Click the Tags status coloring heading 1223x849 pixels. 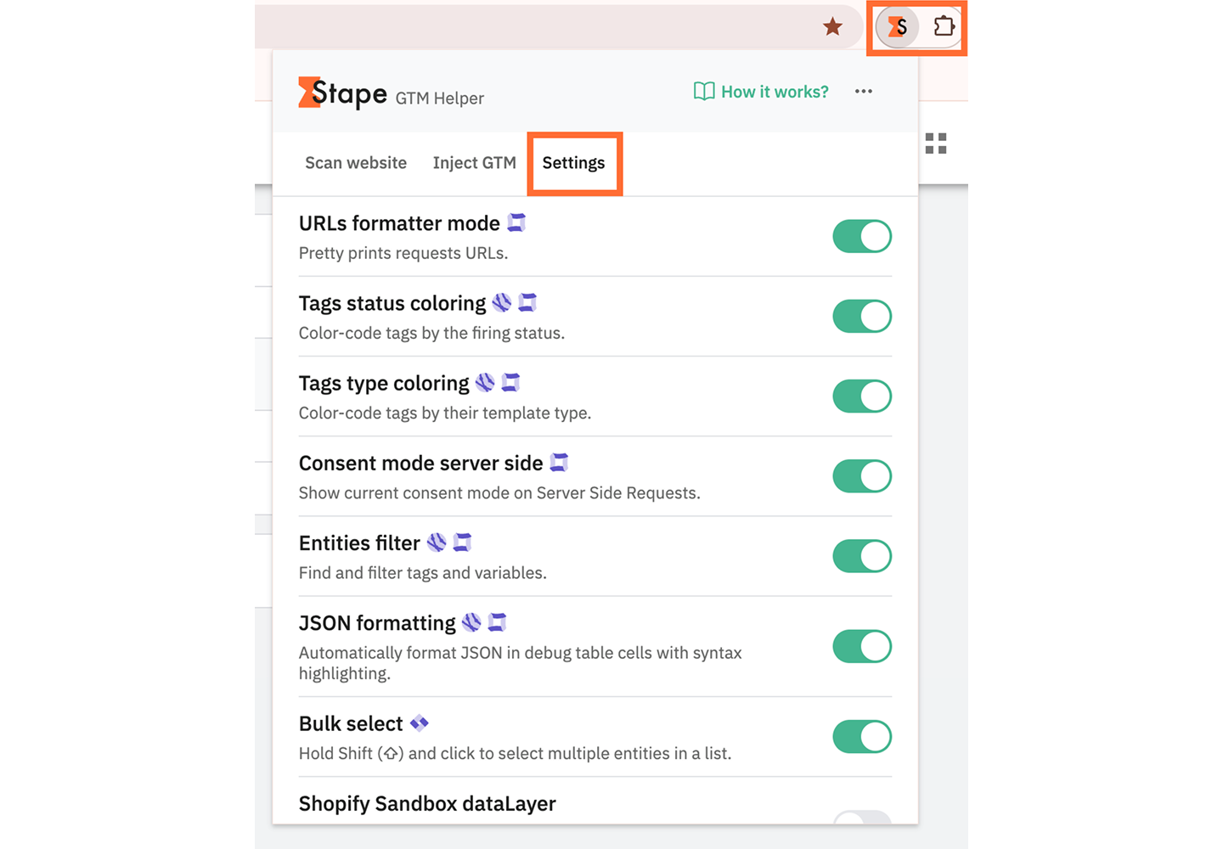392,303
